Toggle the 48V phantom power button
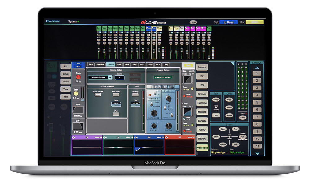This screenshot has width=310, height=190. click(x=116, y=95)
